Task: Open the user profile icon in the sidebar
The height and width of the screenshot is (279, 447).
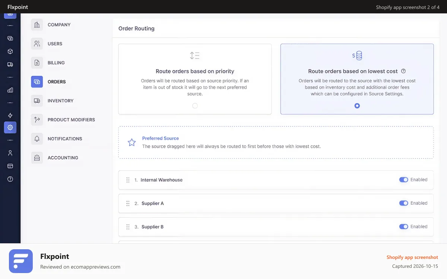Action: point(10,153)
